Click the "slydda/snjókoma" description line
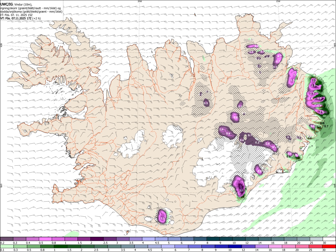The height and width of the screenshot is (252, 336). click(x=31, y=12)
